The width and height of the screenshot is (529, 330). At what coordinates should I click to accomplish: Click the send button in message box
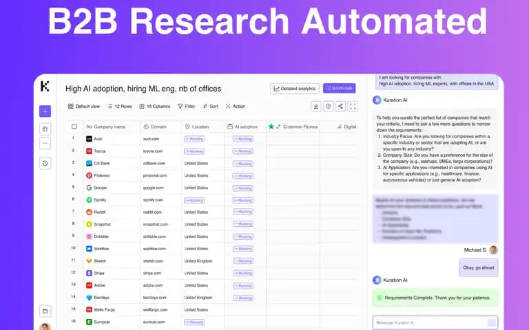[x=492, y=322]
